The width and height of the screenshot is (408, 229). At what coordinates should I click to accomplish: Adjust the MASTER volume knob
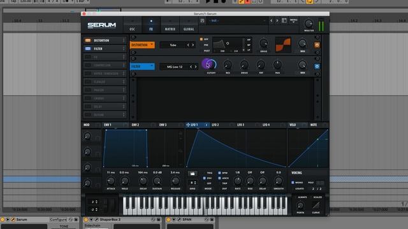(x=309, y=24)
